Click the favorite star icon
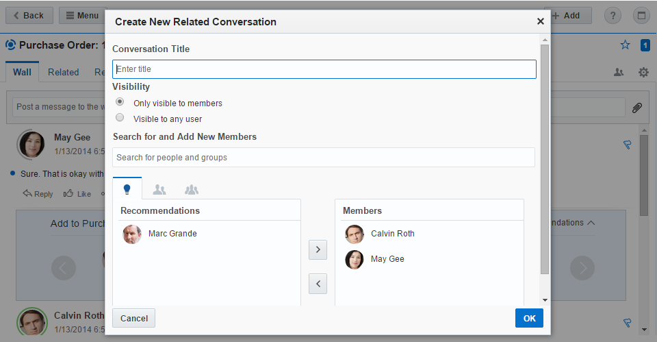657x342 pixels. pyautogui.click(x=625, y=45)
